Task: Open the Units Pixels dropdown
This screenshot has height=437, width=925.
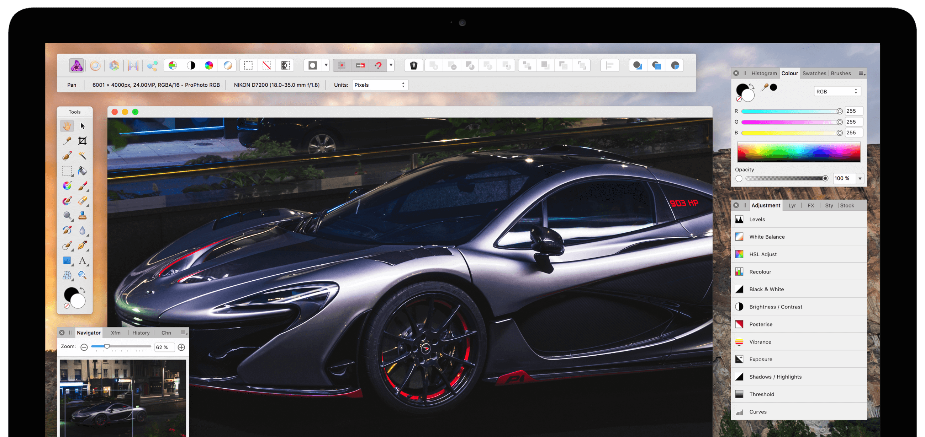Action: tap(380, 85)
